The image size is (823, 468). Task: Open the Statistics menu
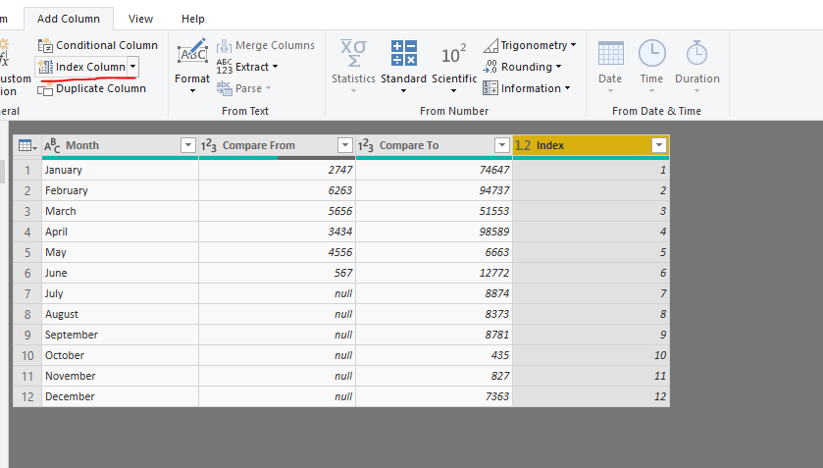(x=353, y=66)
